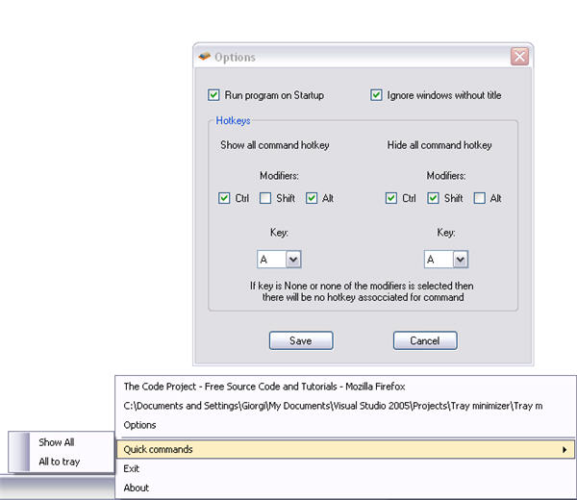
Task: Select All to tray in the submenu
Action: tap(62, 462)
